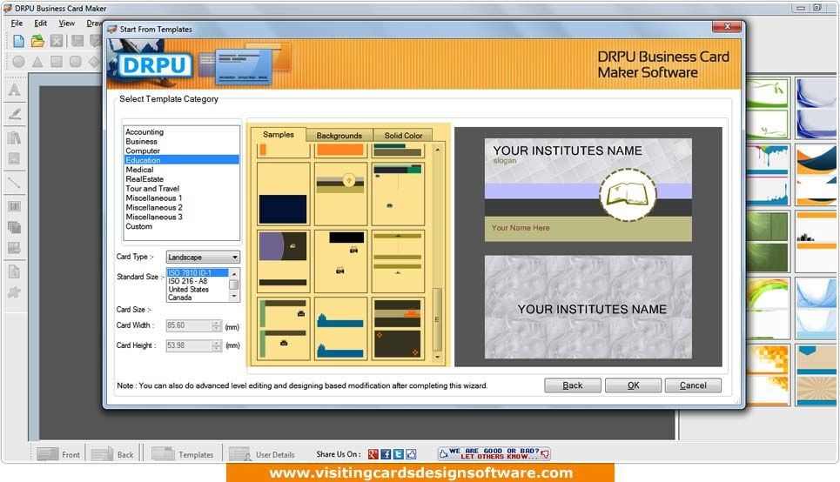Open the books library tool icon

pos(15,137)
